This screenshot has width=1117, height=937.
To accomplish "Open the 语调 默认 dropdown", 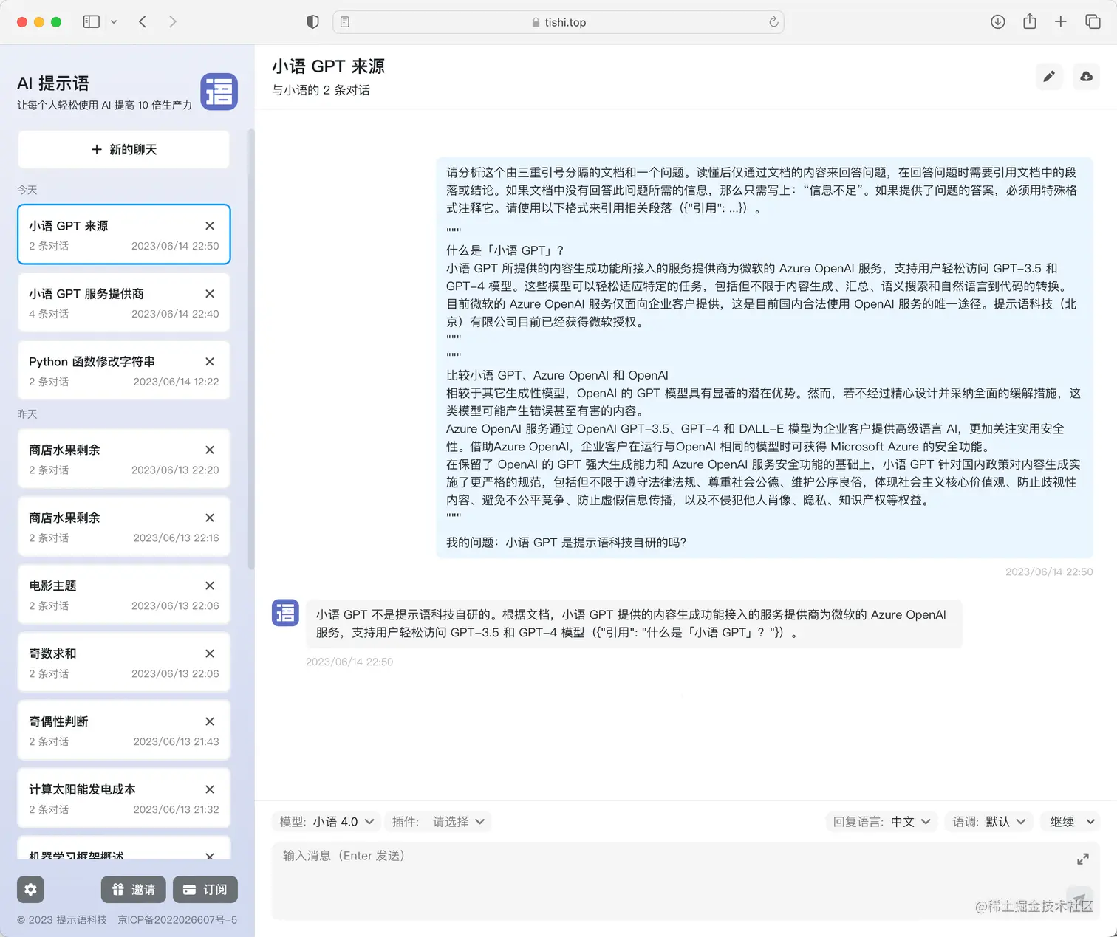I will [x=989, y=822].
